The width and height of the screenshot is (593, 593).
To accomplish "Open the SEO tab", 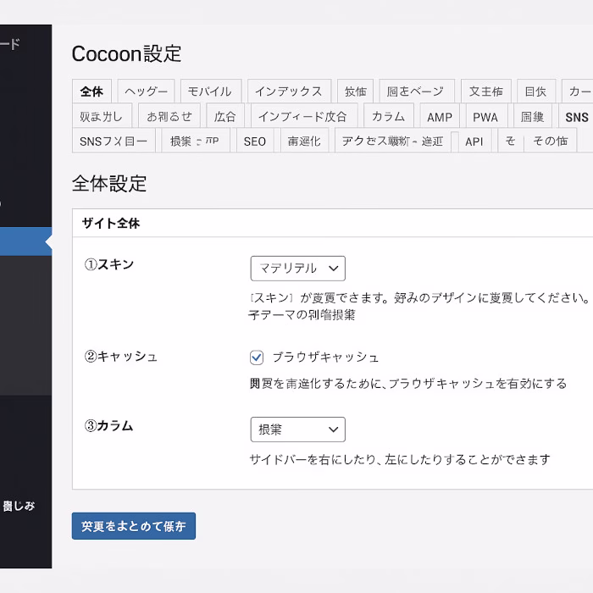I will (255, 141).
